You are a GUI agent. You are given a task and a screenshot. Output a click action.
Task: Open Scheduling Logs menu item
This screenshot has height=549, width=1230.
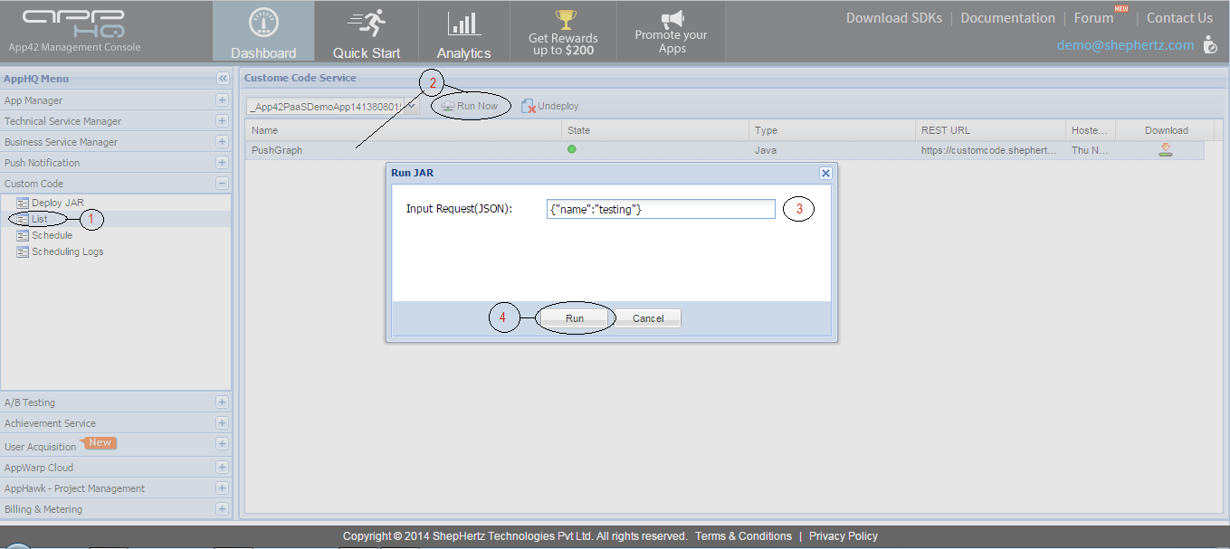pos(67,251)
